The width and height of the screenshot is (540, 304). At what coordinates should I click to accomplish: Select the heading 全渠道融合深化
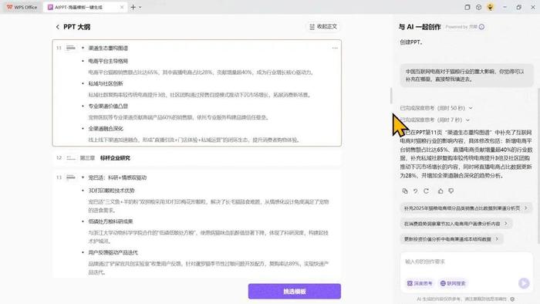click(x=106, y=128)
